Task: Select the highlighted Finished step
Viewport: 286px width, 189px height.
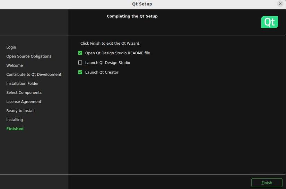Action: (15, 129)
